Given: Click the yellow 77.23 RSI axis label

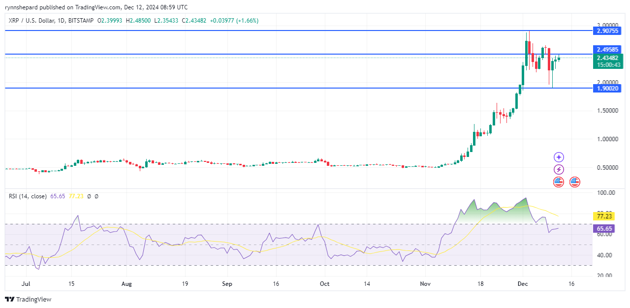Looking at the screenshot, I should pyautogui.click(x=604, y=216).
